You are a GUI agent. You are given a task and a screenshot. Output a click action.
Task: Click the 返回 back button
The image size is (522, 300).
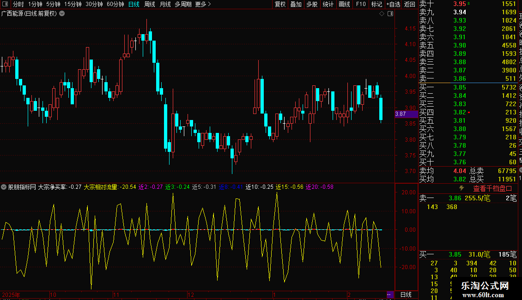coord(409,4)
